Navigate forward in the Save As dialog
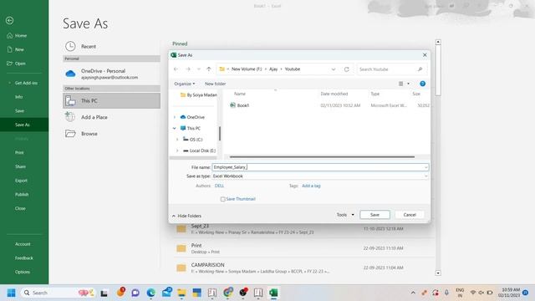This screenshot has height=301, width=535. tap(188, 69)
